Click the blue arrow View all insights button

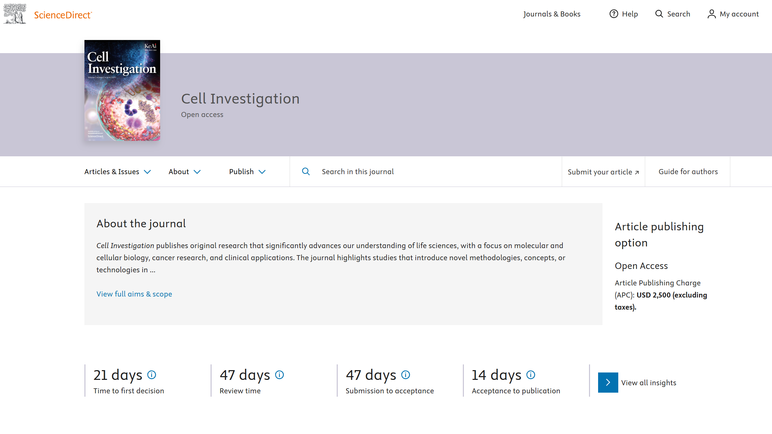608,382
